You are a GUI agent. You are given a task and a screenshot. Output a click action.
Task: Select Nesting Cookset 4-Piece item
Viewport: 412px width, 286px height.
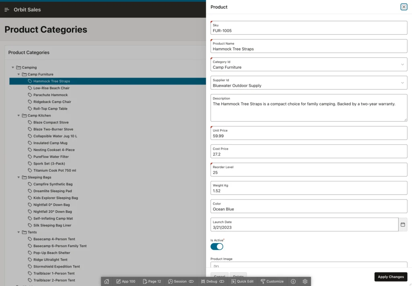(54, 150)
